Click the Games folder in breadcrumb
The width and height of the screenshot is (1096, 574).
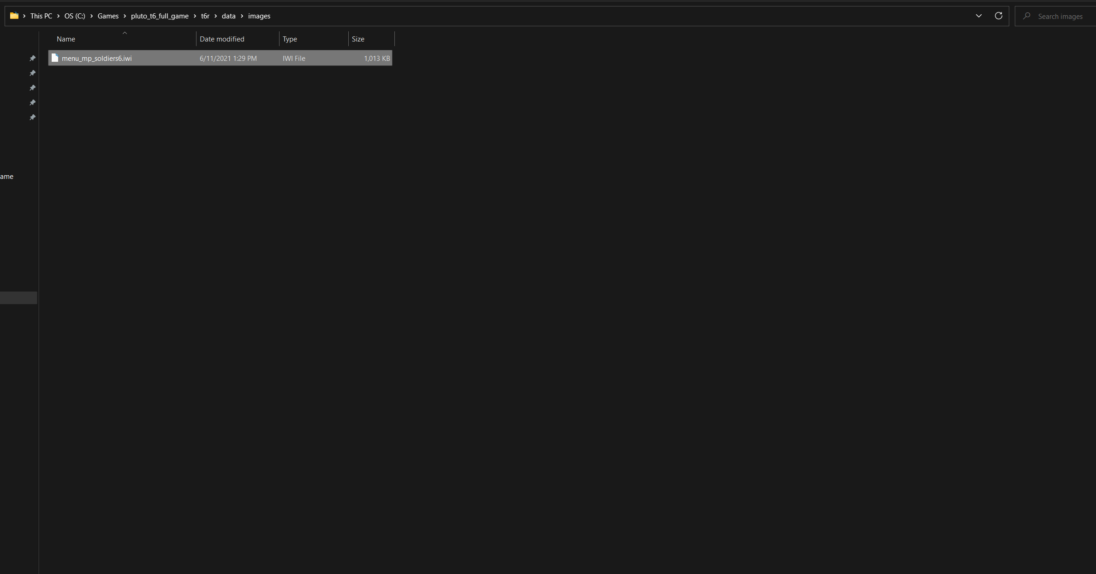pyautogui.click(x=108, y=16)
